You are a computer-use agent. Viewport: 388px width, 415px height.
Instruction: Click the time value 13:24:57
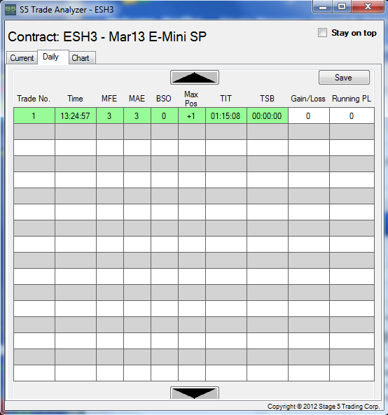pyautogui.click(x=76, y=115)
